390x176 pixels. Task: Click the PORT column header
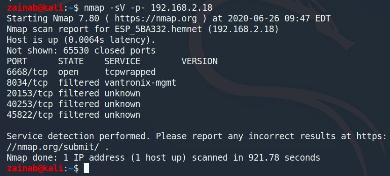pos(17,61)
